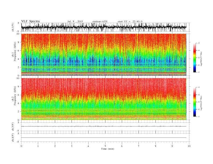
Task: Click the ch.1 voltage waveform trace
Action: click(x=104, y=27)
